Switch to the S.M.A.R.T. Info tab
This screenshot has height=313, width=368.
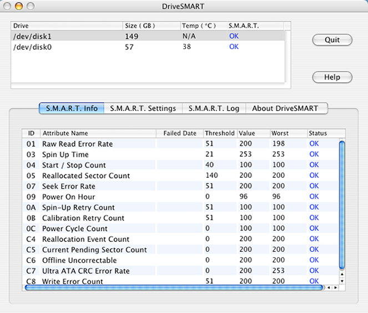(x=72, y=108)
